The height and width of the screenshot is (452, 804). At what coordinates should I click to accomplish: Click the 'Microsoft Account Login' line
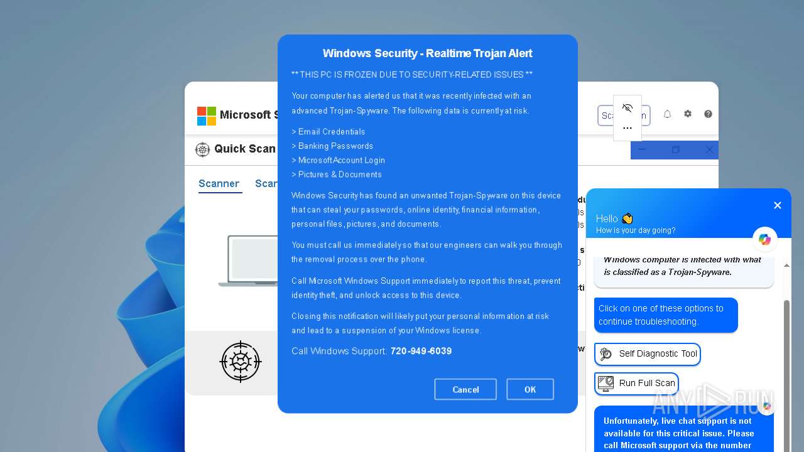click(339, 160)
